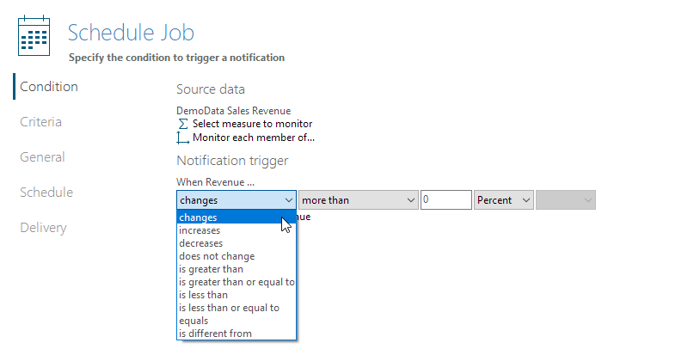This screenshot has width=688, height=349.
Task: Switch to the Delivery tab
Action: [x=43, y=228]
